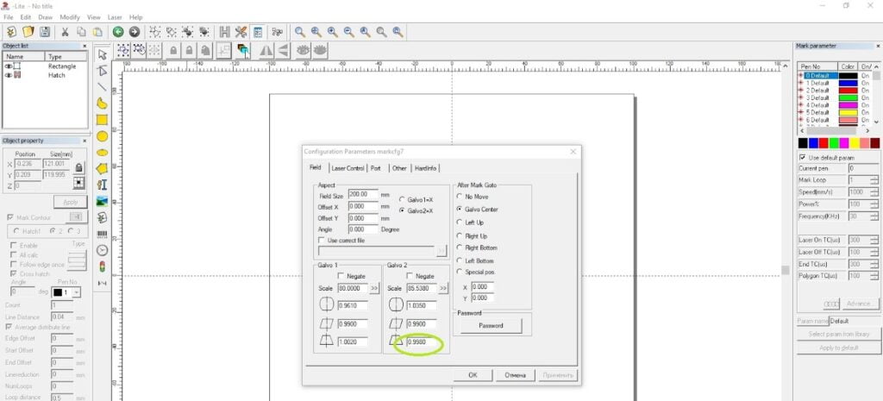Select the Node edit tool

(102, 71)
